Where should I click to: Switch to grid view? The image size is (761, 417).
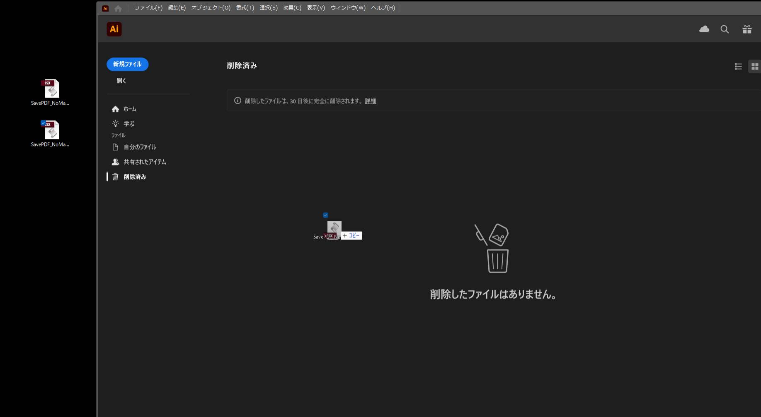point(754,66)
